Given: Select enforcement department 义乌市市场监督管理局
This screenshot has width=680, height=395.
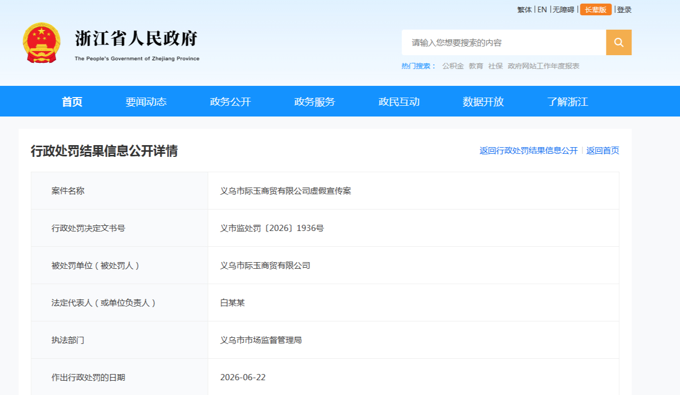Looking at the screenshot, I should pyautogui.click(x=261, y=340).
